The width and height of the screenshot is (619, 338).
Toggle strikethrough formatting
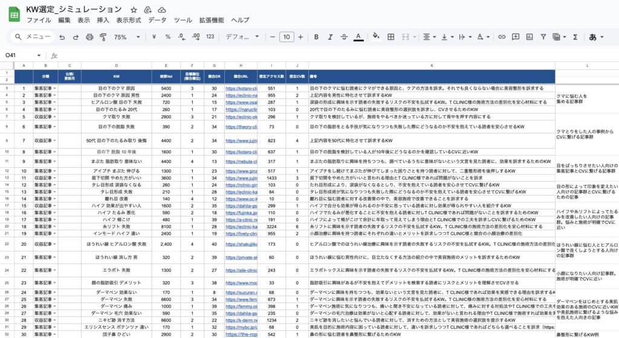pos(344,37)
